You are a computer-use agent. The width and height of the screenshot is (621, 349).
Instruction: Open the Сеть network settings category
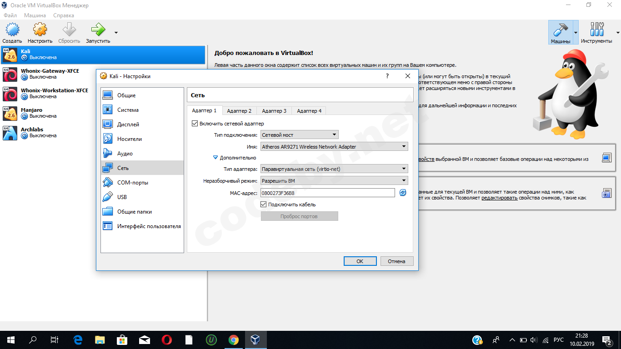tap(142, 168)
